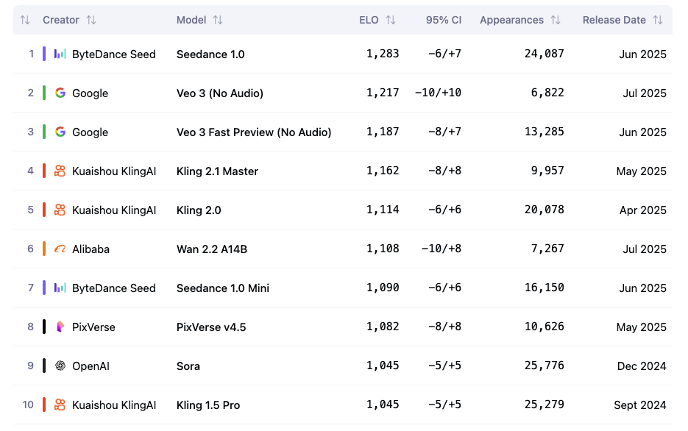The image size is (688, 431).
Task: Click the PixVerse logo icon
Action: 60,327
